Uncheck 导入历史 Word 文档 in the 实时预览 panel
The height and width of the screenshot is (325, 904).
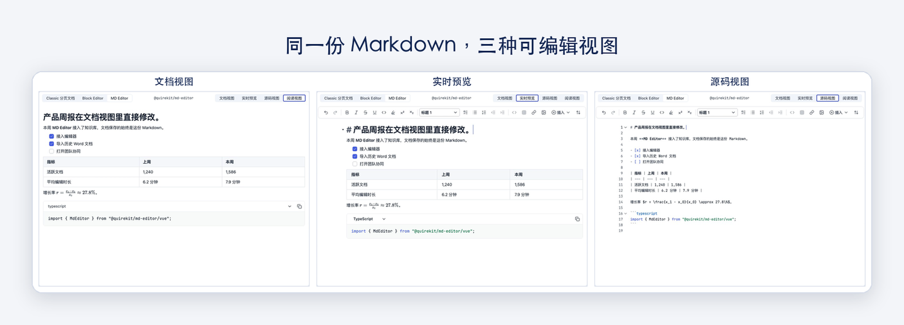coord(355,156)
